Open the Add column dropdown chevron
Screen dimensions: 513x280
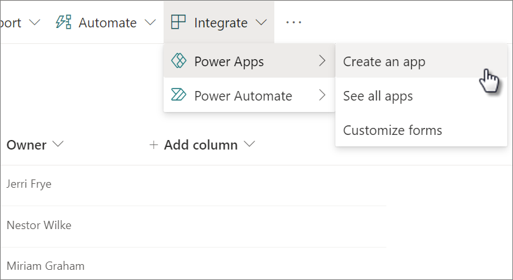point(249,145)
